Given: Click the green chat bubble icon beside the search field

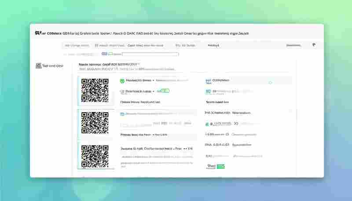Looking at the screenshot, I should (x=110, y=54).
